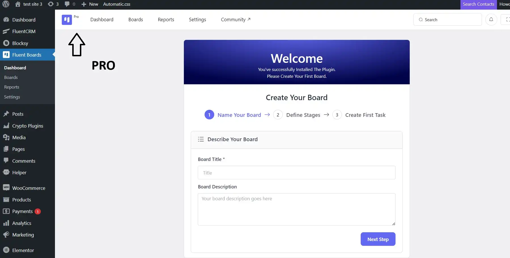The image size is (510, 258).
Task: Click the Search Contacts button
Action: click(478, 4)
